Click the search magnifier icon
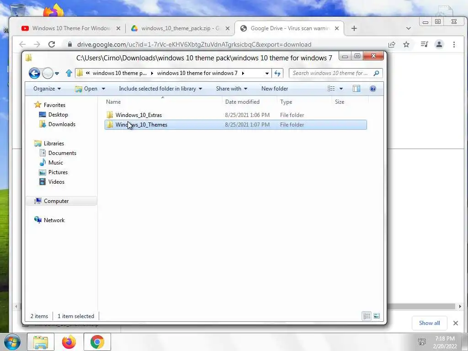The image size is (468, 351). coord(377,73)
